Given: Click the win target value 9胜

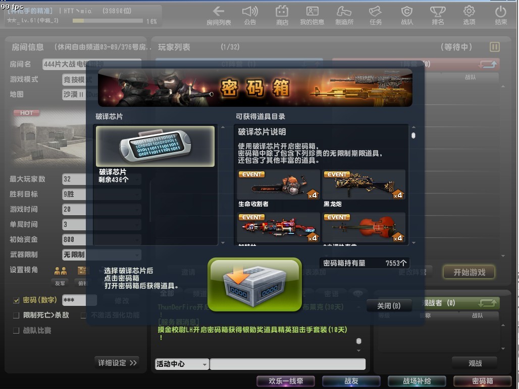Looking at the screenshot, I should tap(74, 194).
